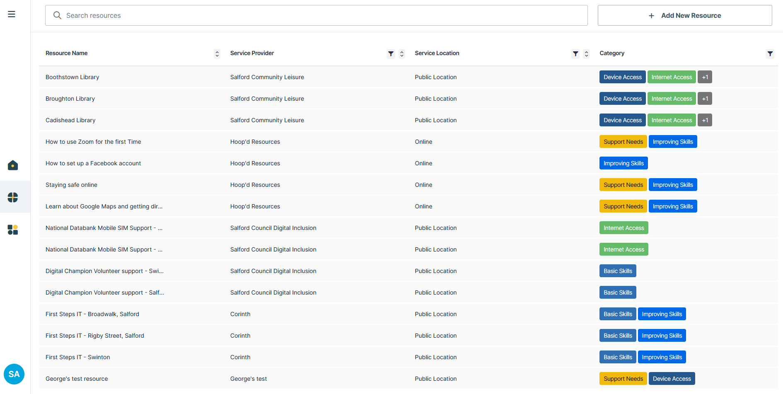783x394 pixels.
Task: Click Resource Name column header
Action: pos(66,53)
